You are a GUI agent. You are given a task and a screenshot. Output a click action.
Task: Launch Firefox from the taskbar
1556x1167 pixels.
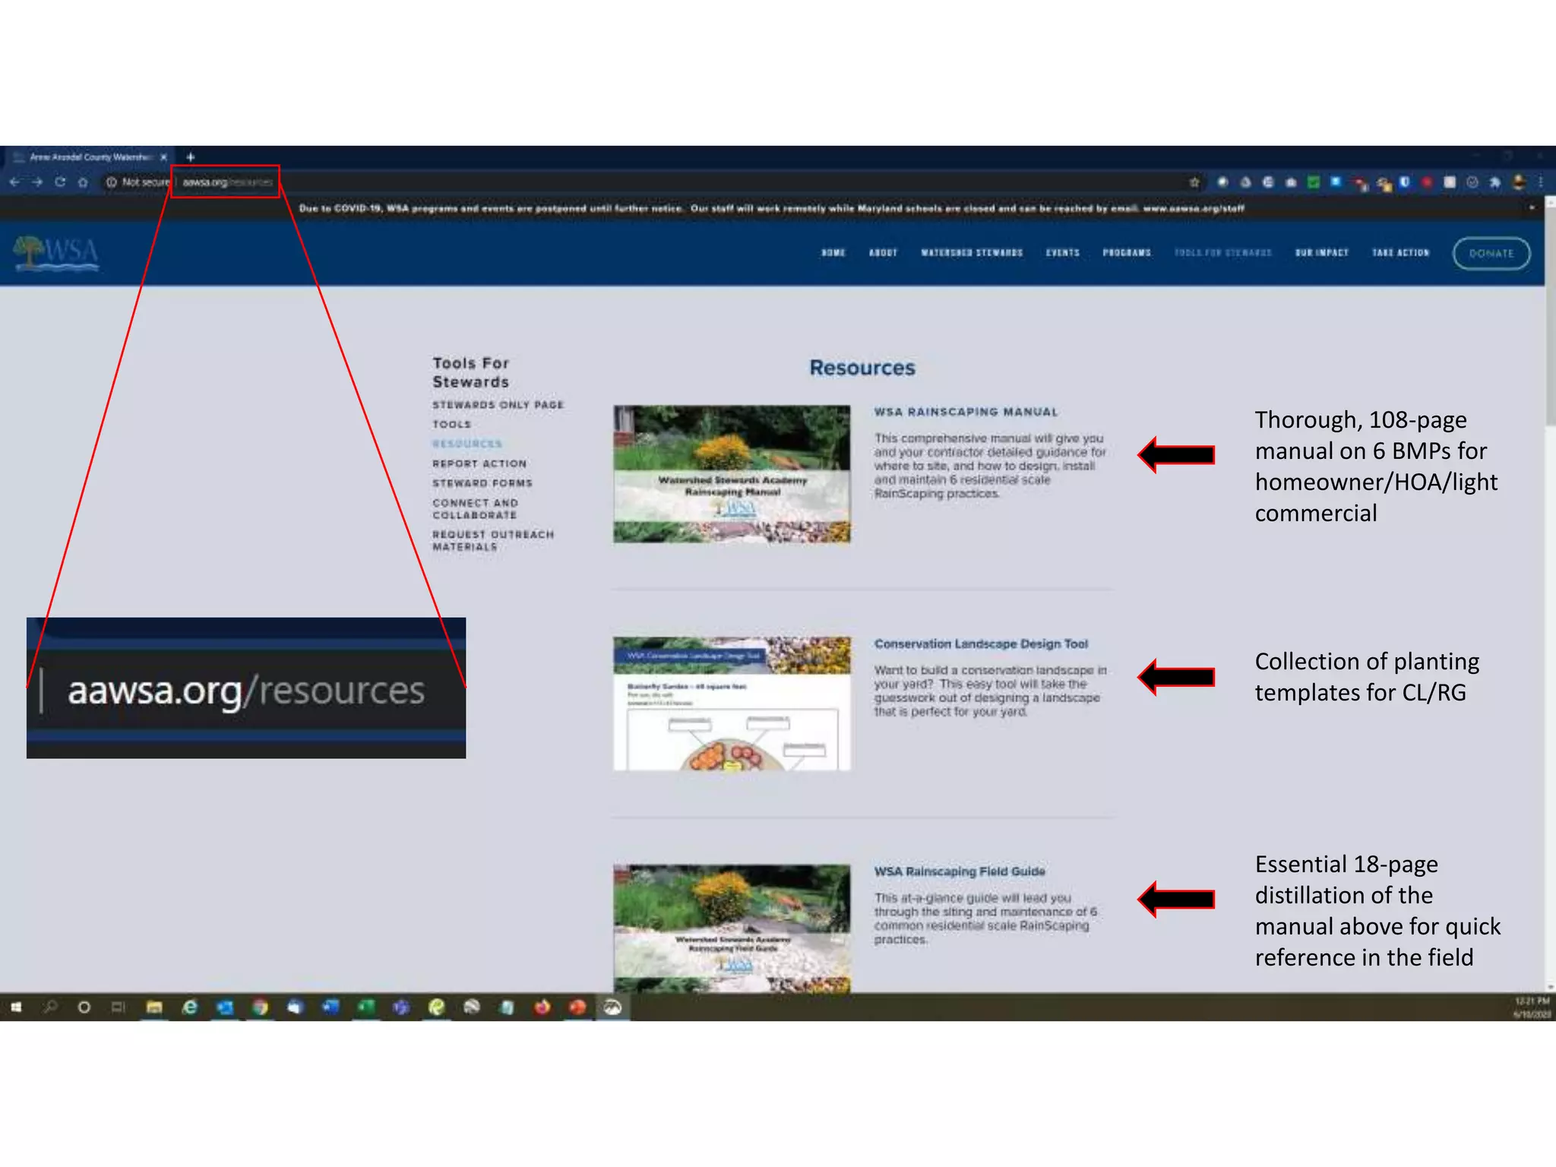pyautogui.click(x=542, y=1007)
